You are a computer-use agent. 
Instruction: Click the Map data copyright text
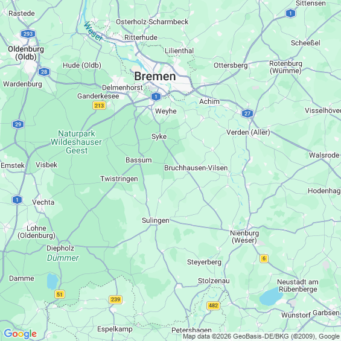tap(261, 337)
